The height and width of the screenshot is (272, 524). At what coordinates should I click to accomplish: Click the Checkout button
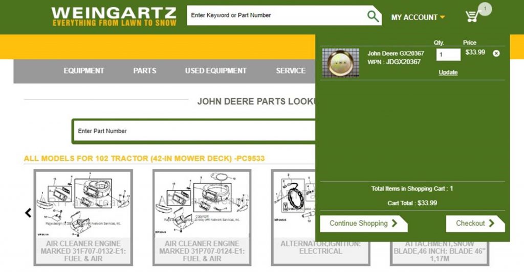475,224
